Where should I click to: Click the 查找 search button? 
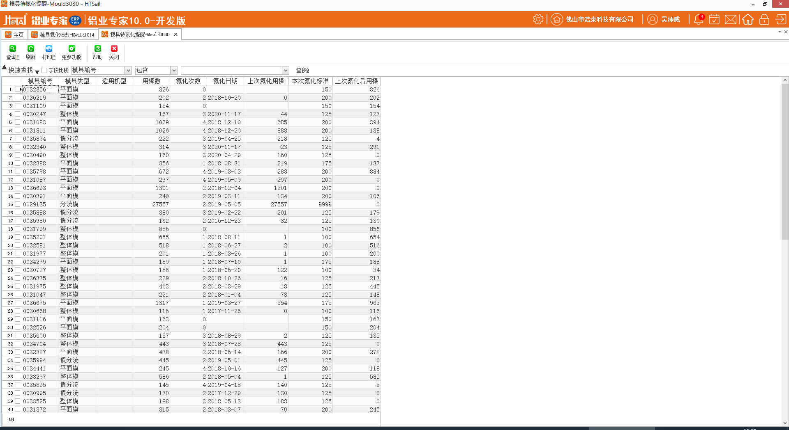302,71
